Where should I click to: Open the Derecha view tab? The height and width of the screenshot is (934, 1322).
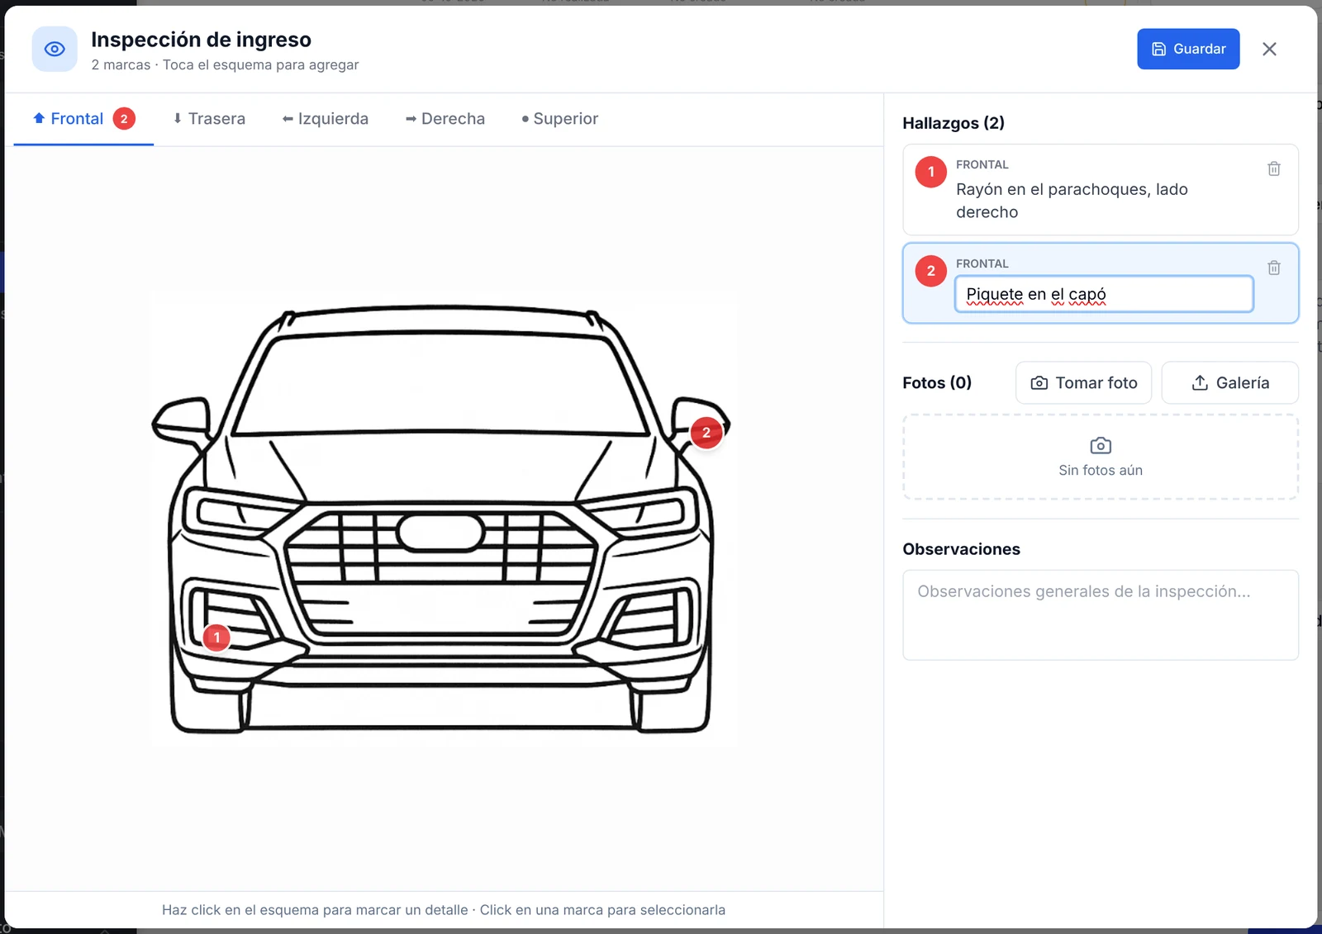[445, 119]
